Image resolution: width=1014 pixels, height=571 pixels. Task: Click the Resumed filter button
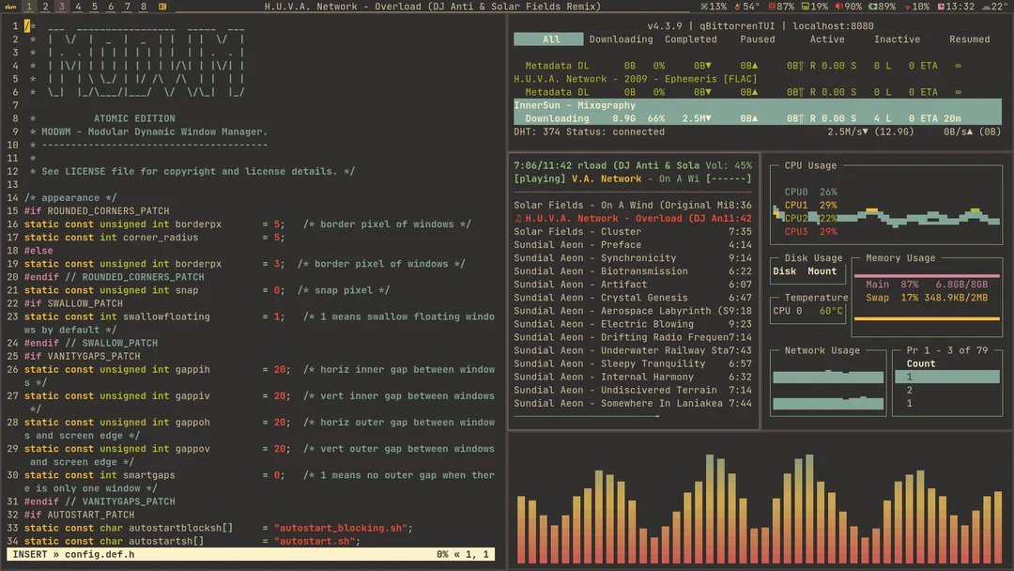[x=969, y=39]
